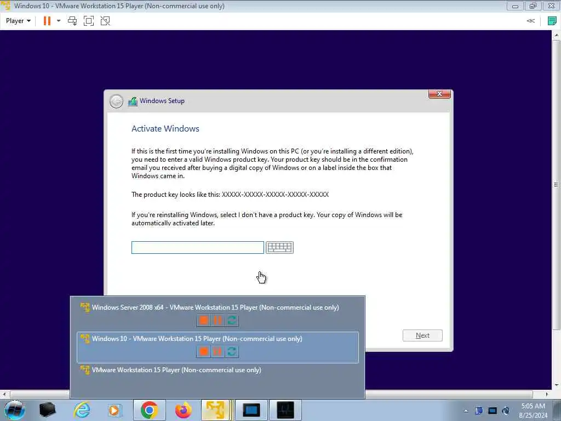Viewport: 561px width, 421px height.
Task: Click the VMware Player taskbar icon
Action: 216,410
